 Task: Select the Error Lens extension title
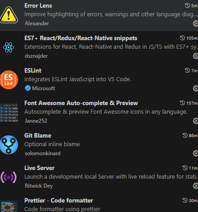click(x=38, y=6)
